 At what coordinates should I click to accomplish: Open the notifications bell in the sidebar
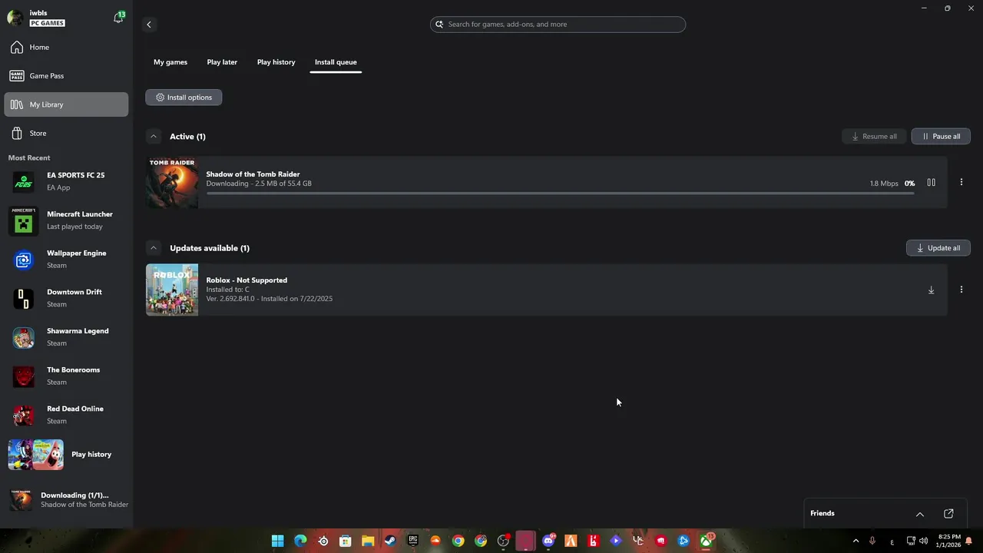[118, 18]
